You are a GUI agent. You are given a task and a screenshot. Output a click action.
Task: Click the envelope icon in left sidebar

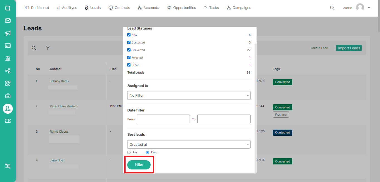tap(8, 21)
